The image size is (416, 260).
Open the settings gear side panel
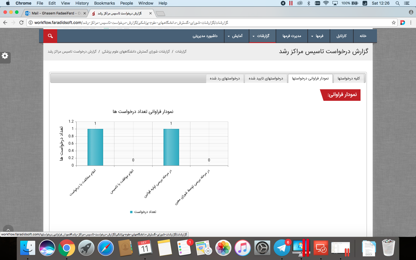tap(5, 56)
